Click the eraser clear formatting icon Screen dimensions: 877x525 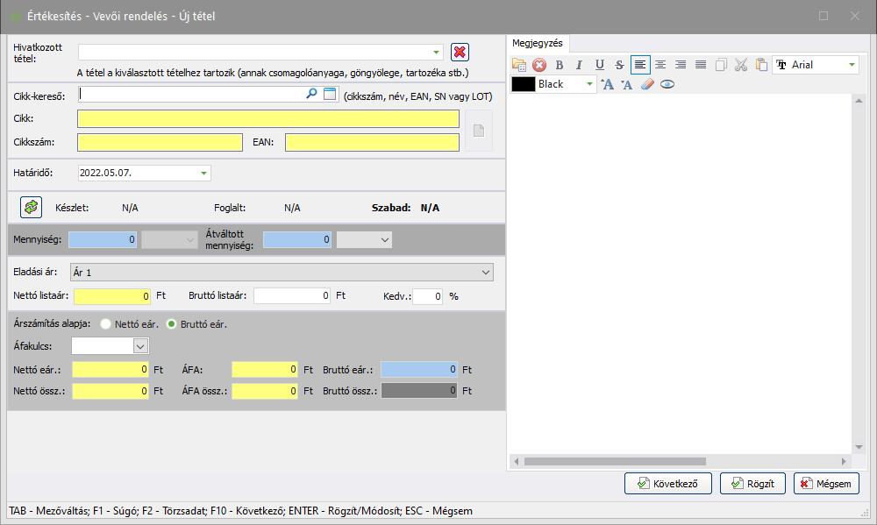click(x=647, y=85)
